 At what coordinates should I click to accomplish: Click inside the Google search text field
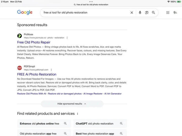click(x=83, y=13)
